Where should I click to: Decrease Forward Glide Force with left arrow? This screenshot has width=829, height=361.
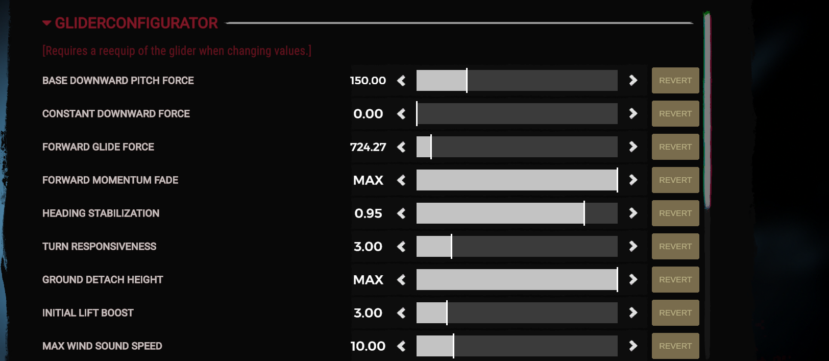pyautogui.click(x=401, y=147)
